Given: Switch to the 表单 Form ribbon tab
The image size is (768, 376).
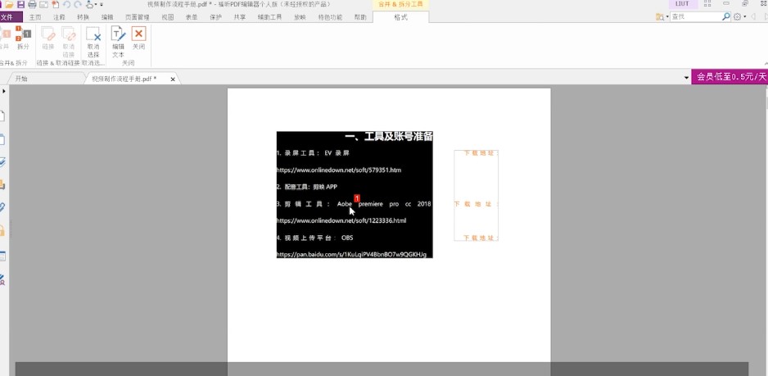Looking at the screenshot, I should pyautogui.click(x=192, y=17).
